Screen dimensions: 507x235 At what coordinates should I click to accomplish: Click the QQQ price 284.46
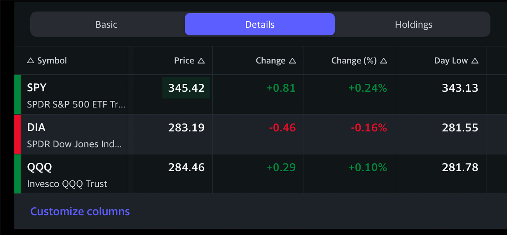coord(186,168)
